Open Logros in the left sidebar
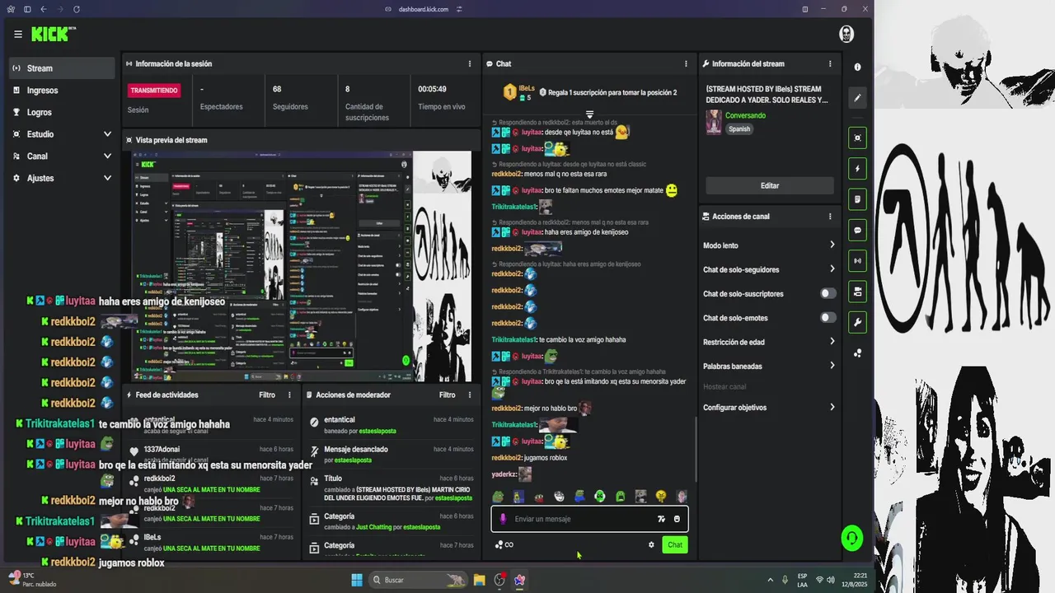 63,112
